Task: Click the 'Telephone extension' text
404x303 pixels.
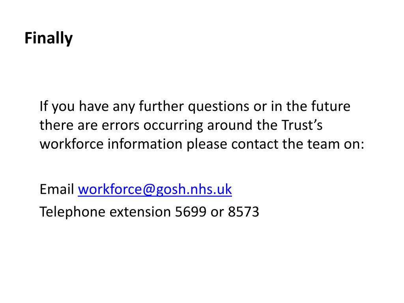Action: (105, 212)
